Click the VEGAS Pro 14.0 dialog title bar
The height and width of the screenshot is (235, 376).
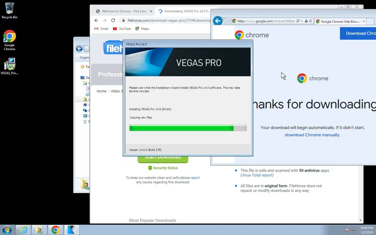tap(188, 44)
